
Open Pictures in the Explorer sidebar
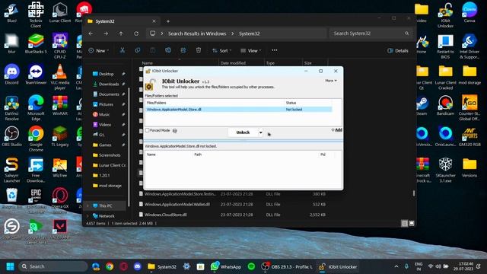106,104
